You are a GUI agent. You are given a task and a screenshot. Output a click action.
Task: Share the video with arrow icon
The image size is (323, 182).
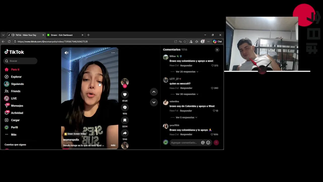pyautogui.click(x=125, y=133)
